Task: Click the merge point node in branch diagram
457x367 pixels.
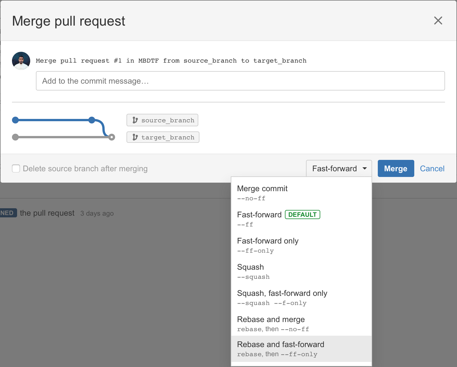Action: pyautogui.click(x=112, y=137)
